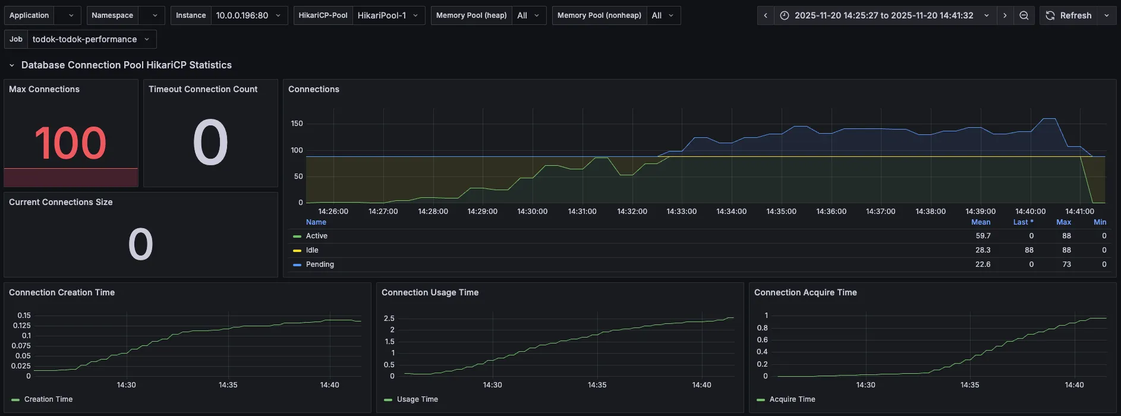Click the clock icon in time picker
The image size is (1121, 416).
(785, 15)
